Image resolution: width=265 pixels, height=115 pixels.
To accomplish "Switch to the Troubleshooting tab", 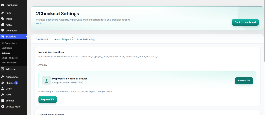I will pyautogui.click(x=85, y=39).
